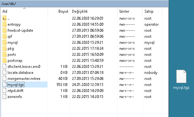This screenshot has height=117, width=194.
Task: Select the mysql.tgz desktop file icon
Action: 181,76
